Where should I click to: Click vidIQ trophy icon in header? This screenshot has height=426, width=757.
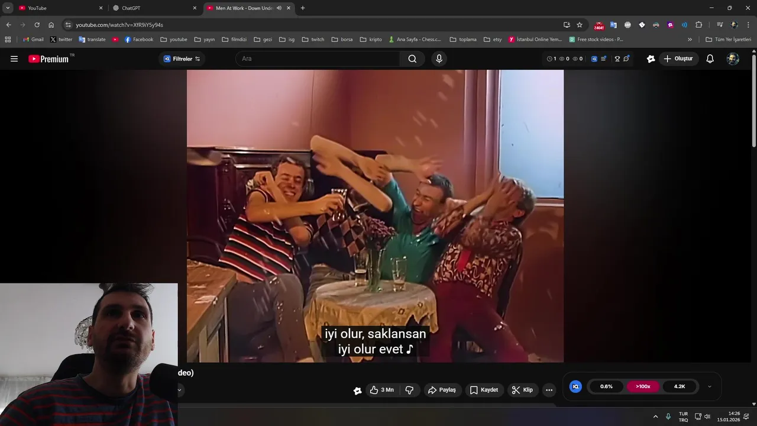(x=617, y=59)
